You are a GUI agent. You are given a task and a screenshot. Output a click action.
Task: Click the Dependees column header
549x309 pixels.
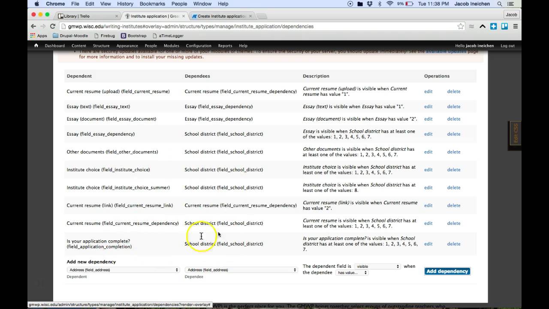[197, 76]
